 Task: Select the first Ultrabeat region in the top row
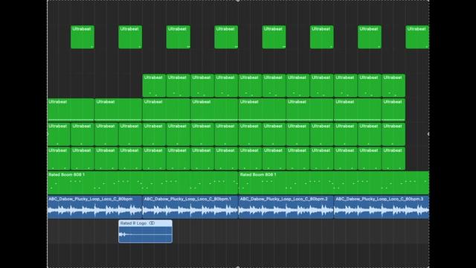tap(83, 37)
